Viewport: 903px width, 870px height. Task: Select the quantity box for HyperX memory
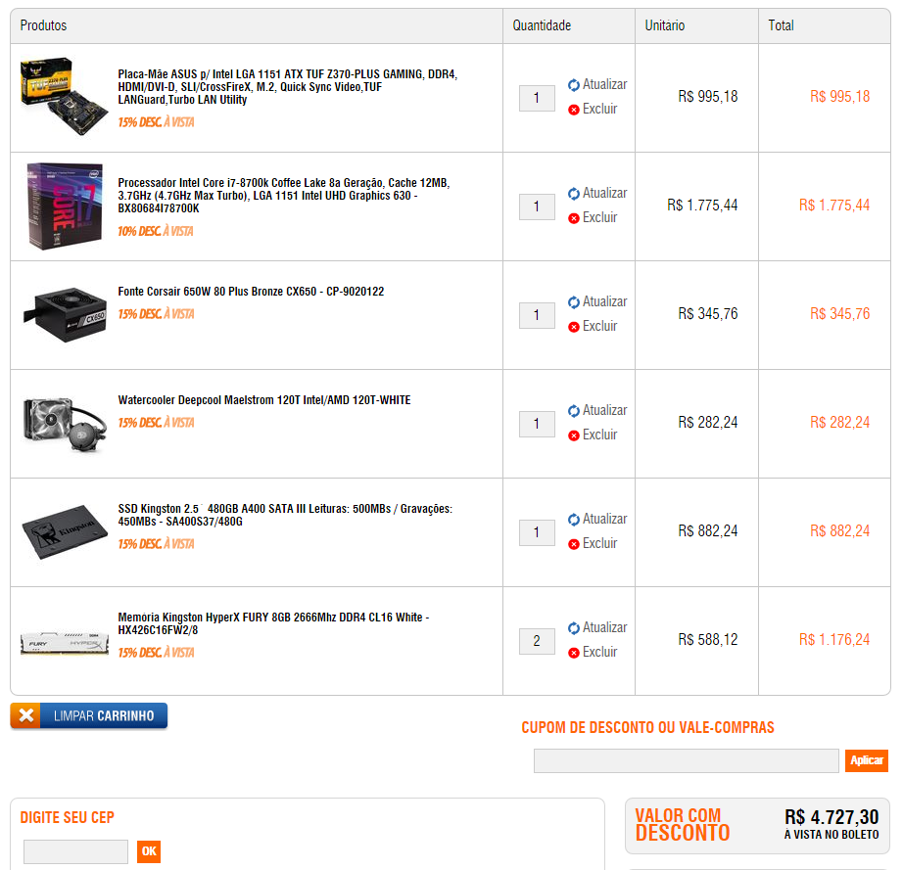tap(537, 641)
